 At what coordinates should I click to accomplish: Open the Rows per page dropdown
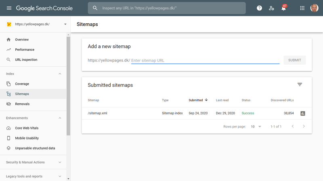click(x=256, y=127)
